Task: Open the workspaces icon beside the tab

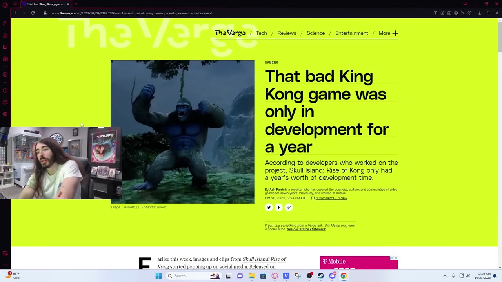Action: pyautogui.click(x=15, y=4)
